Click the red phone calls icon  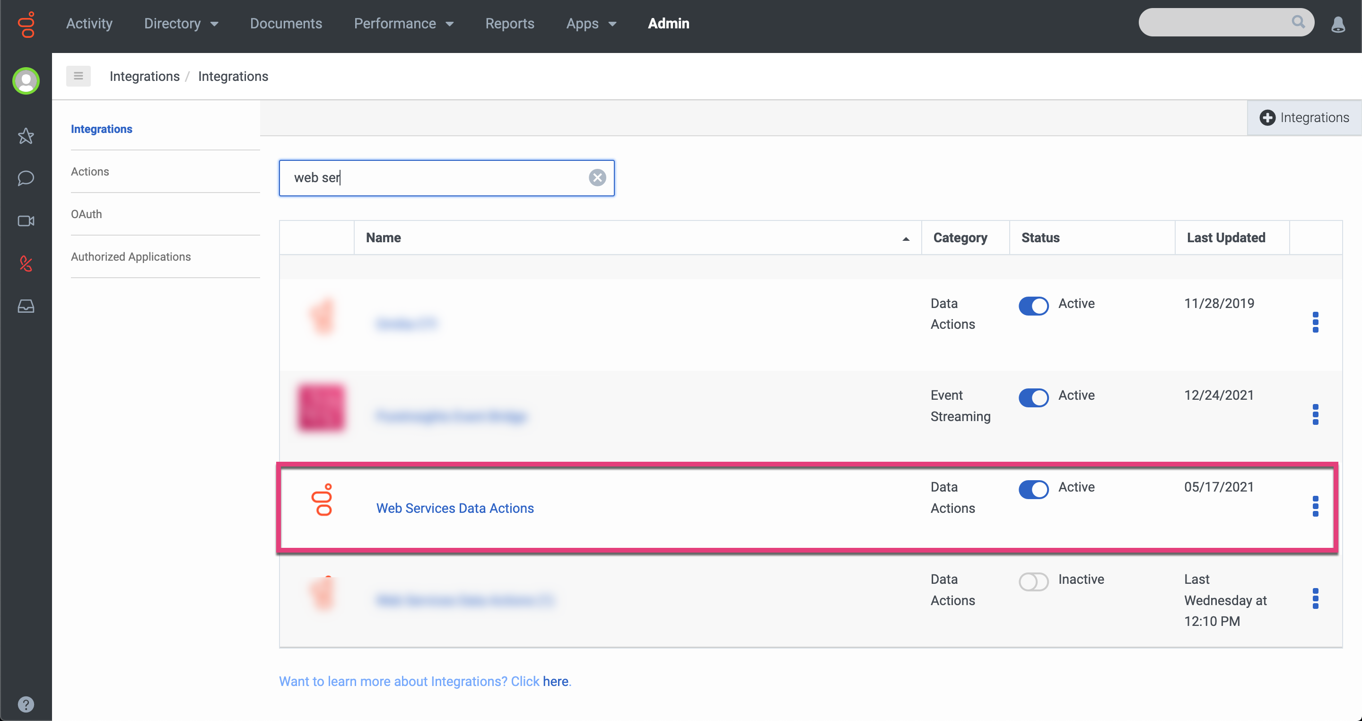pyautogui.click(x=26, y=264)
